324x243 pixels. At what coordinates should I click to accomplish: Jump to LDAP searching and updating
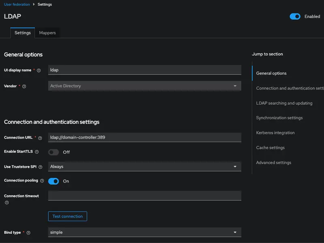(x=284, y=103)
